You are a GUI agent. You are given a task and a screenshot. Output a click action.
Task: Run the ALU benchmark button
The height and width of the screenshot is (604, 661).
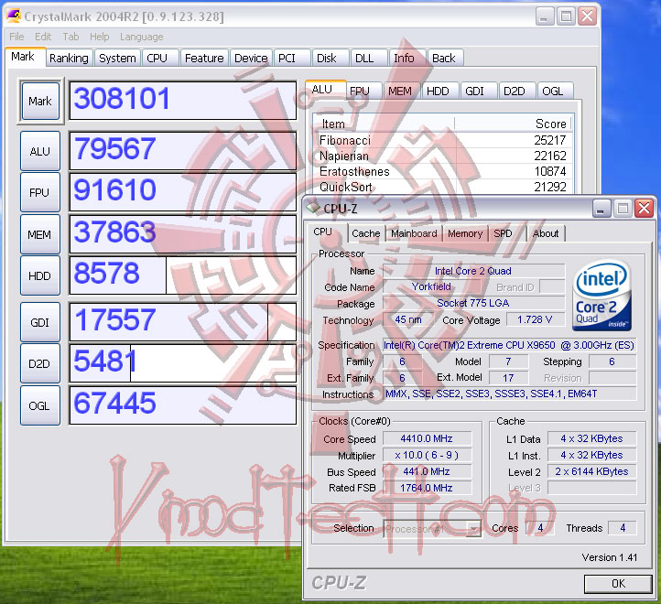(x=40, y=151)
